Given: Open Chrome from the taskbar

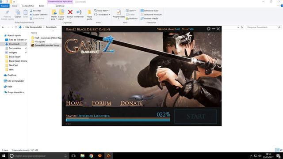Looking at the screenshot, I should tap(91, 156).
